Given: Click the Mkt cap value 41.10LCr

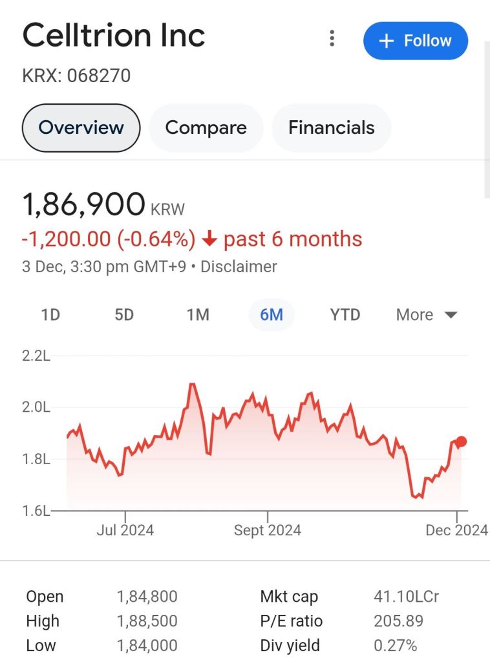Looking at the screenshot, I should click(406, 596).
